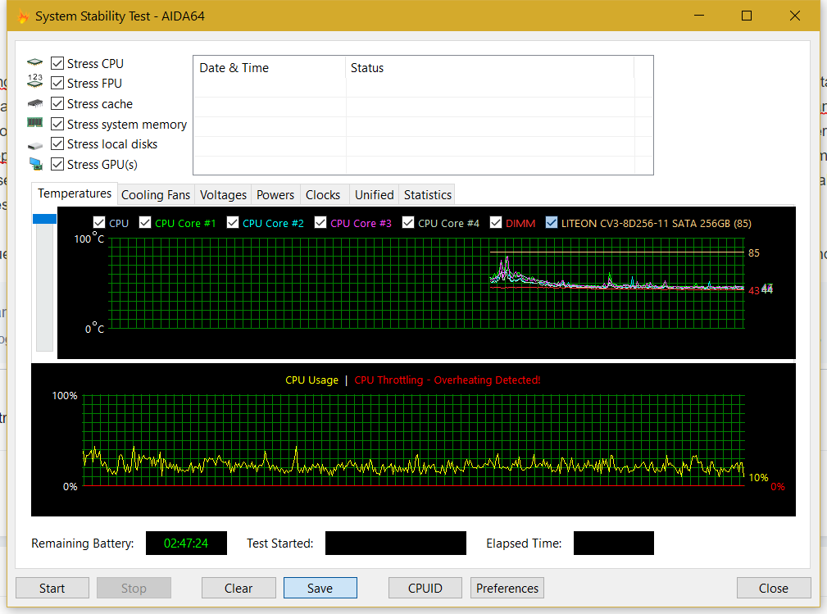Image resolution: width=827 pixels, height=614 pixels.
Task: Click the blue graph scale slider thumb
Action: coord(44,218)
